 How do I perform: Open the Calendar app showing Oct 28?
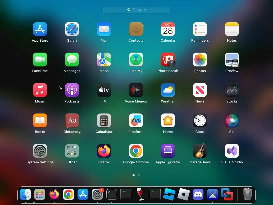(x=168, y=29)
